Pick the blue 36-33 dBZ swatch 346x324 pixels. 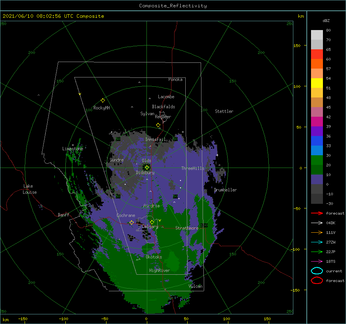coord(317,141)
